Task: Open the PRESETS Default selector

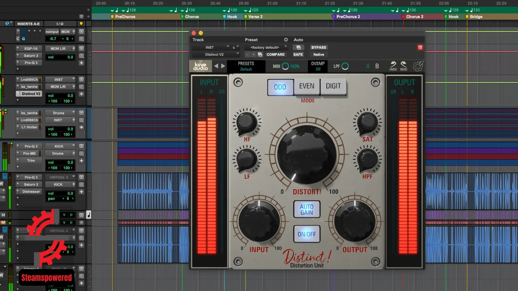Action: tap(246, 66)
